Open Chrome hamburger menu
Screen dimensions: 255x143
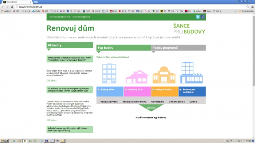coord(252,7)
